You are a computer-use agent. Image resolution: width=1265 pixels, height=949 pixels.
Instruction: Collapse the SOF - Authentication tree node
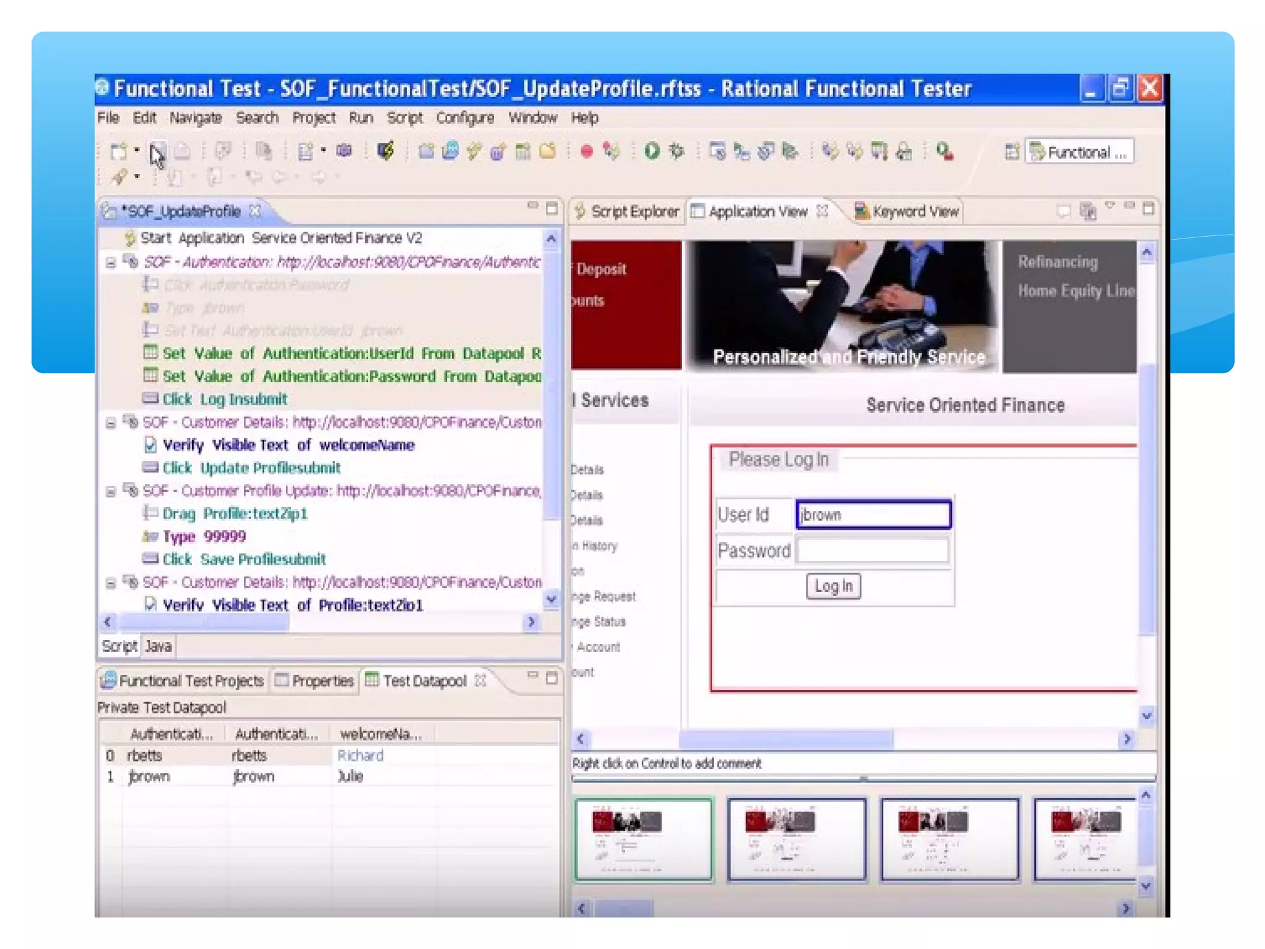click(x=111, y=263)
